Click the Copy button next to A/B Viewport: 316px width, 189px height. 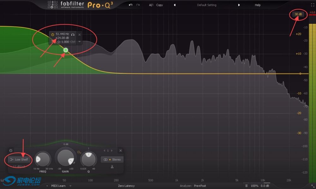160,5
